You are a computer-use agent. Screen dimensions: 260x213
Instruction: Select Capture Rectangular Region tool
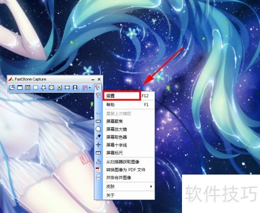point(36,87)
